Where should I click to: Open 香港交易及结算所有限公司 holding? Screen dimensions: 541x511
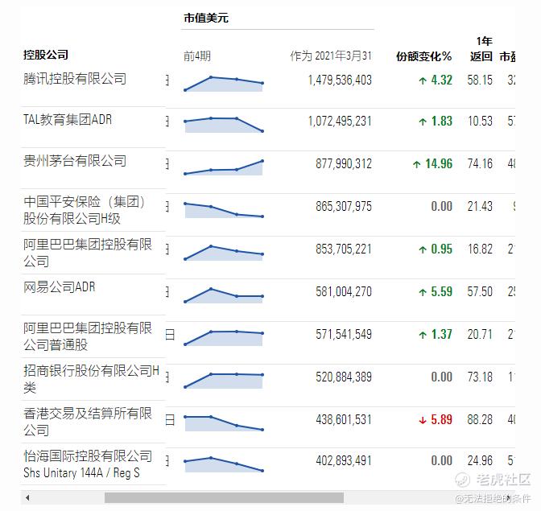(x=88, y=422)
